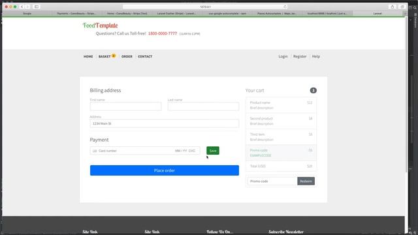Viewport: 418px width, 235px height.
Task: Click the Login link
Action: pos(283,57)
